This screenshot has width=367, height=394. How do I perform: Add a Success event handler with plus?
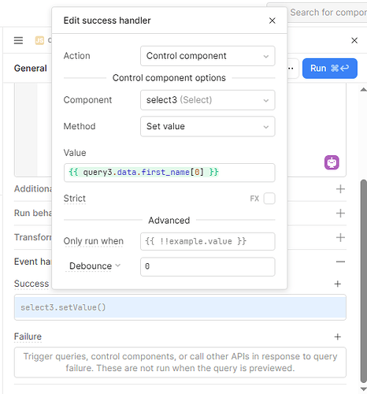338,284
